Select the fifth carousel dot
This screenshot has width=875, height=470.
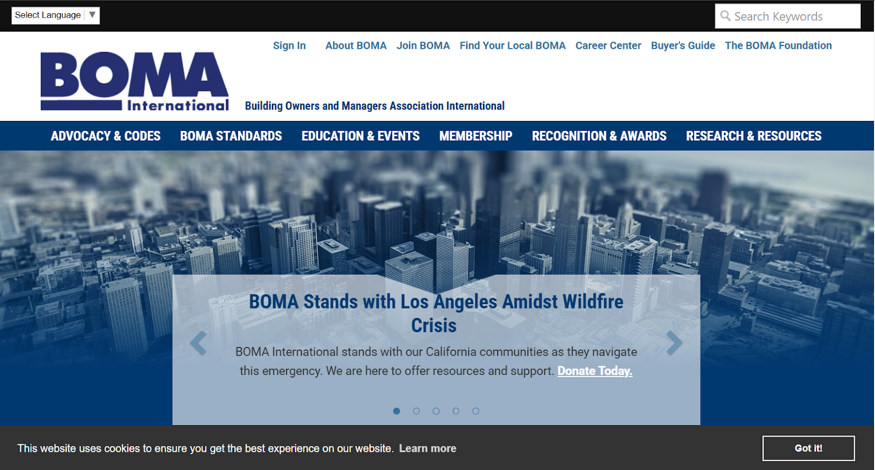476,411
